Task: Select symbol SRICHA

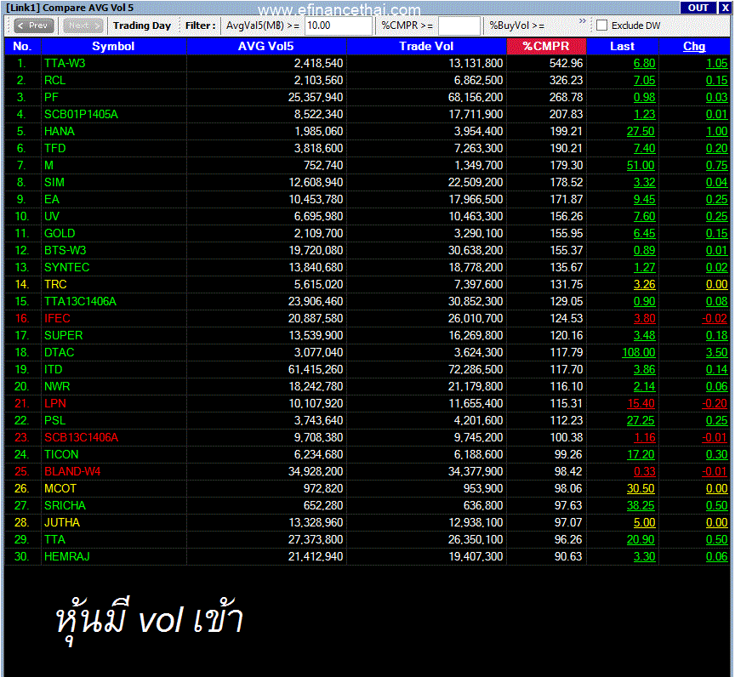Action: [65, 506]
